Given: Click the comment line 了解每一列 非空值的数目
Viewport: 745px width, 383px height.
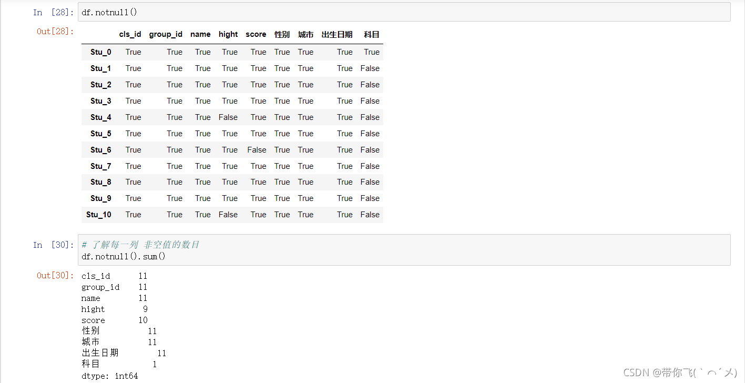Looking at the screenshot, I should [140, 245].
